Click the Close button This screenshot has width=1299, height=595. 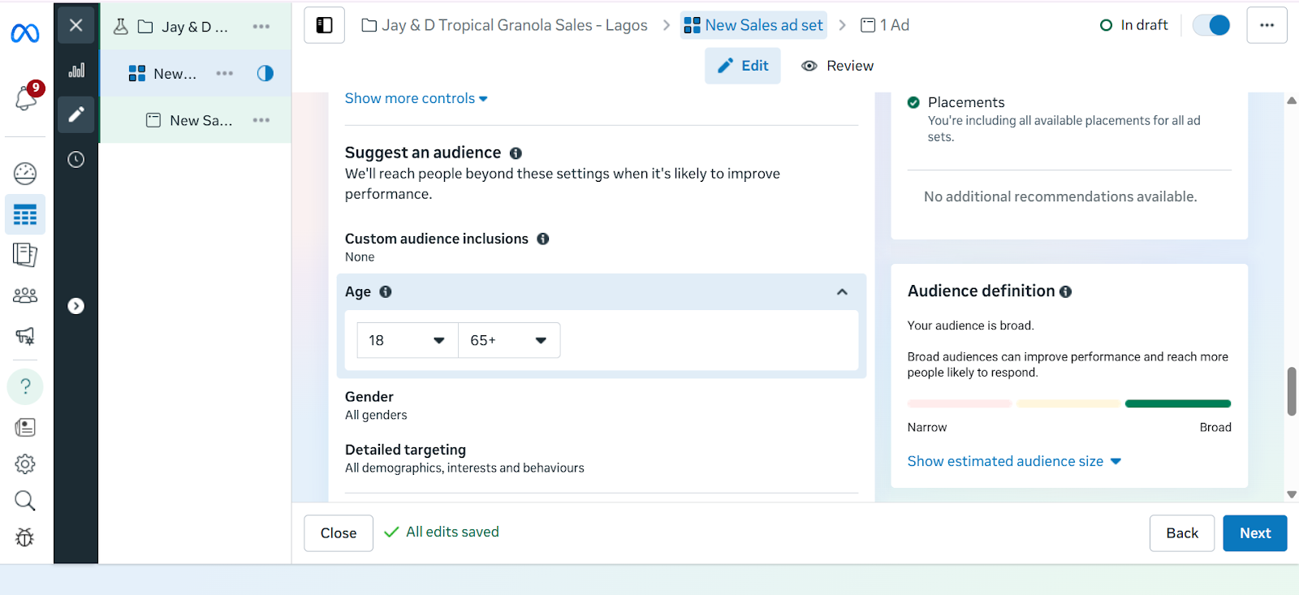pyautogui.click(x=339, y=533)
